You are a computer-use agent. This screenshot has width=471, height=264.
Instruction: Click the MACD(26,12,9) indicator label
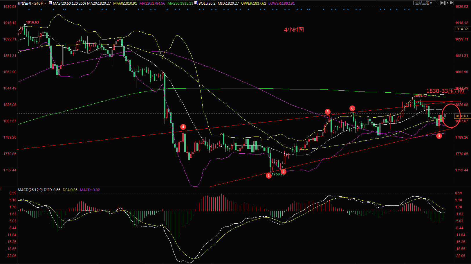(30, 190)
